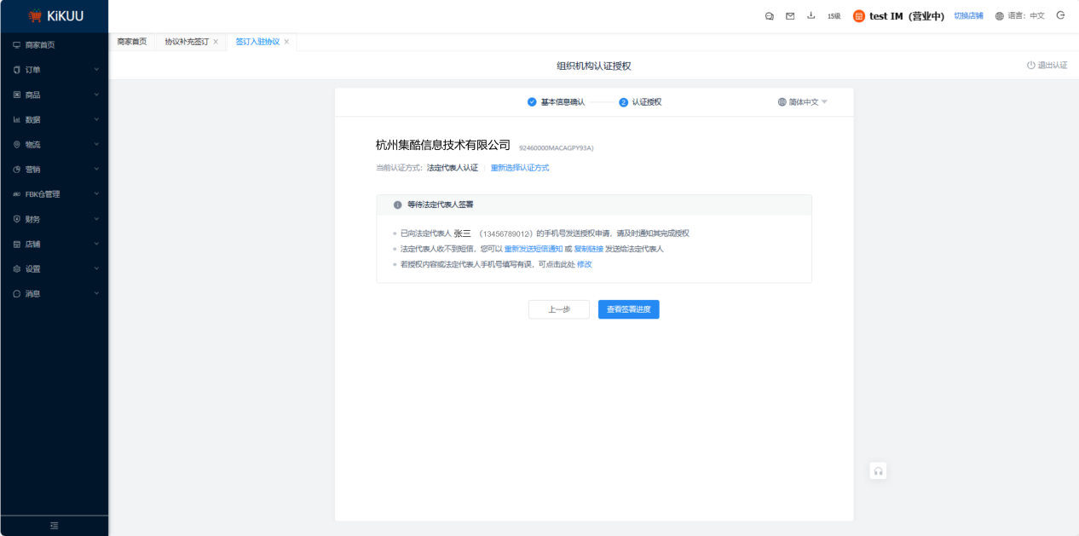Open 商家首页 in the sidebar
This screenshot has width=1079, height=536.
coord(55,44)
